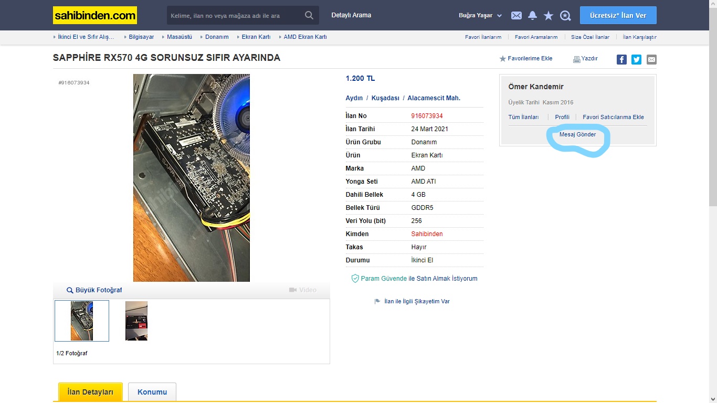Click the 1/2 Fotoğraf counter
The image size is (717, 403).
coord(72,353)
